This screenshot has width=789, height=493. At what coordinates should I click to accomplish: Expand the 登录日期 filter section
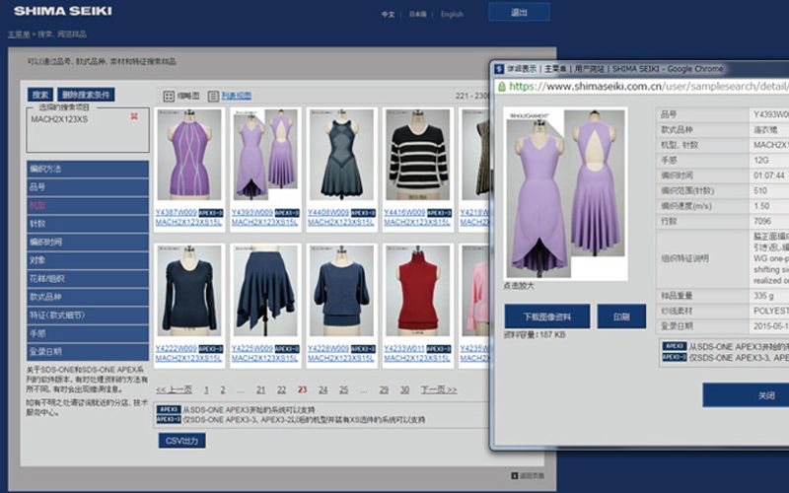coord(88,352)
